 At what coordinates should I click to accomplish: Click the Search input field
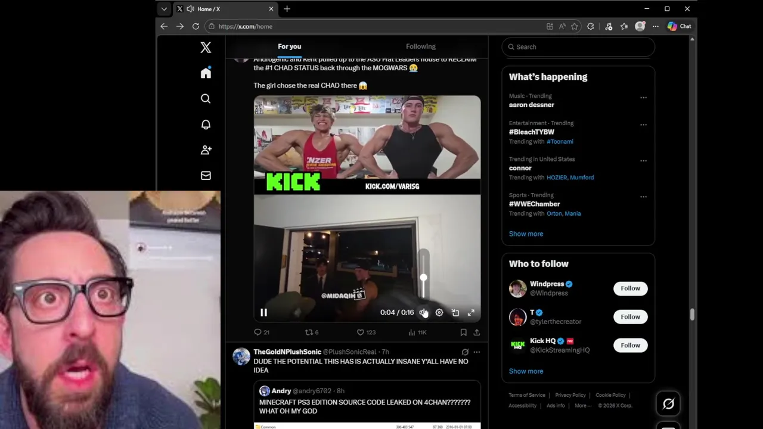click(x=578, y=47)
